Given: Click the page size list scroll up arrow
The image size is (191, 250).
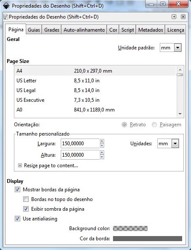Looking at the screenshot, I should (x=180, y=70).
